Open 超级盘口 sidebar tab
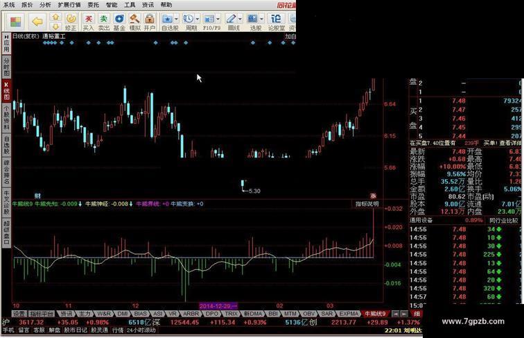Screen dimensions: 524x338 pos(6,233)
